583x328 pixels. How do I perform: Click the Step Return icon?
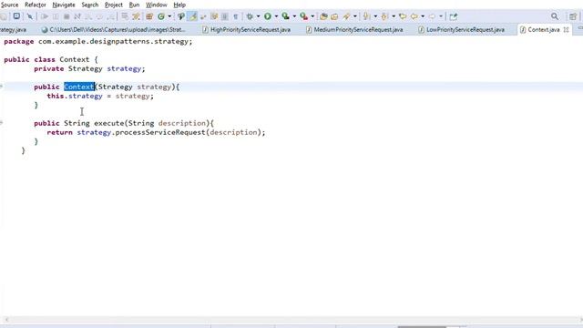click(x=110, y=16)
